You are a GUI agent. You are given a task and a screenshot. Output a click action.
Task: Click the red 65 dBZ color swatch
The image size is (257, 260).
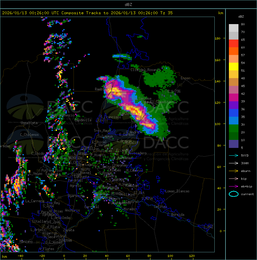pos(234,44)
